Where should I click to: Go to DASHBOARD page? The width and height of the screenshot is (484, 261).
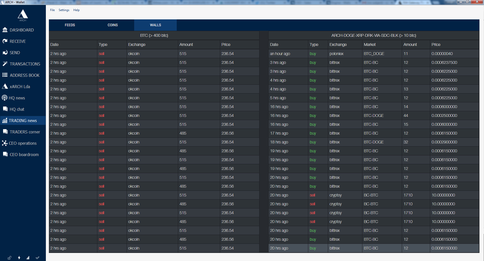click(x=22, y=30)
